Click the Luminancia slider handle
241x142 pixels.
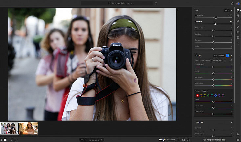(x=213, y=114)
